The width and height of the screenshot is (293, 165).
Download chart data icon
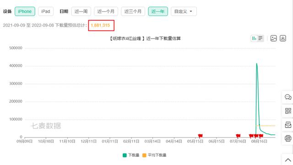pos(283,38)
